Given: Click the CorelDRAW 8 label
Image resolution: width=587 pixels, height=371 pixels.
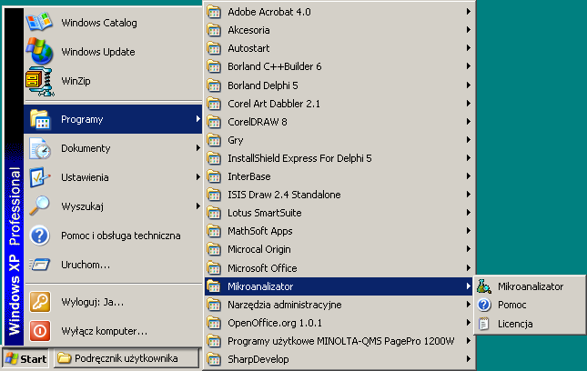Looking at the screenshot, I should pyautogui.click(x=258, y=122).
